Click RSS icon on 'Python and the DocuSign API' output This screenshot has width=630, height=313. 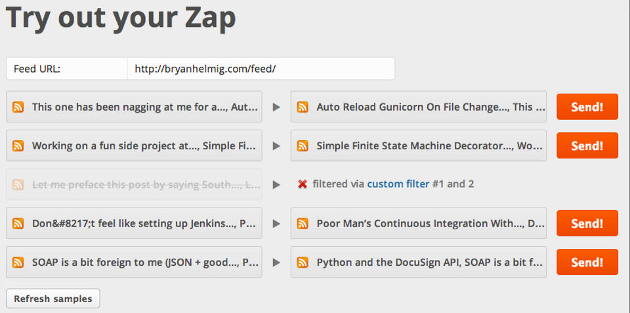[x=303, y=263]
